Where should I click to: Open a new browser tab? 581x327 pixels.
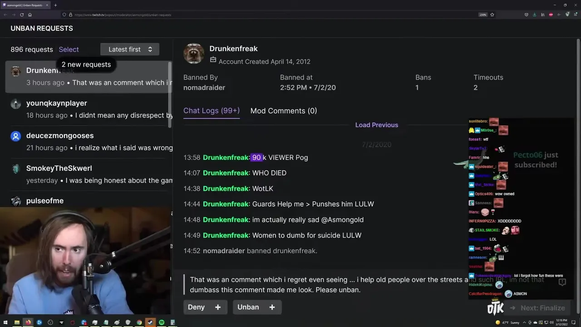point(55,5)
